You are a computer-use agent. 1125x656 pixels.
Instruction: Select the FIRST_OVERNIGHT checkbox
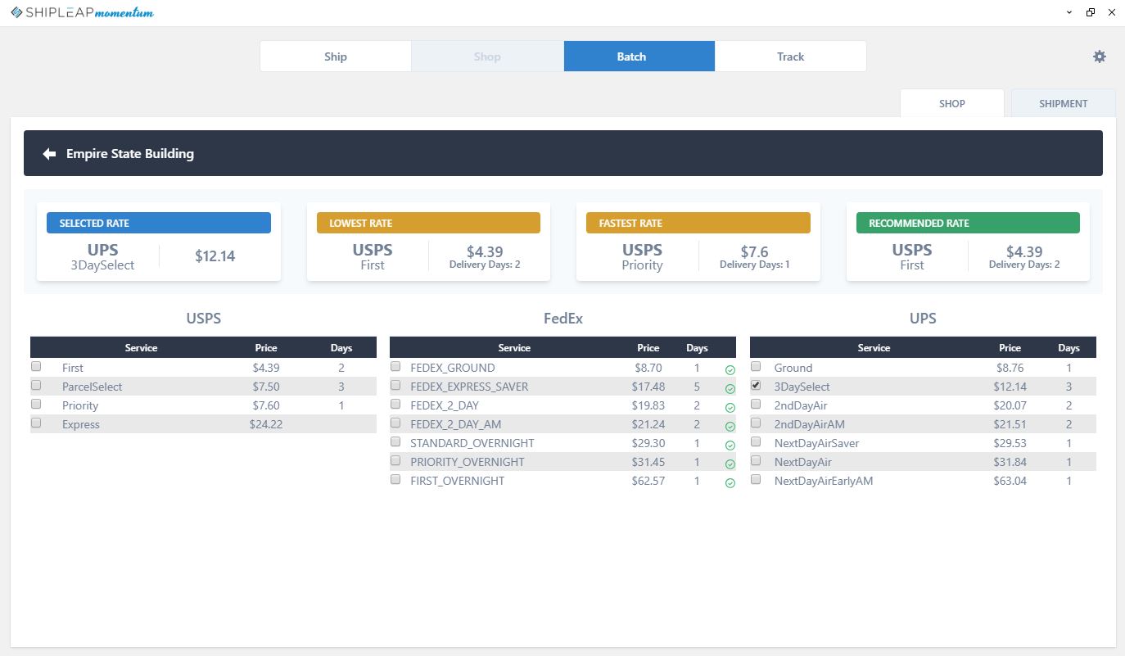coord(395,479)
